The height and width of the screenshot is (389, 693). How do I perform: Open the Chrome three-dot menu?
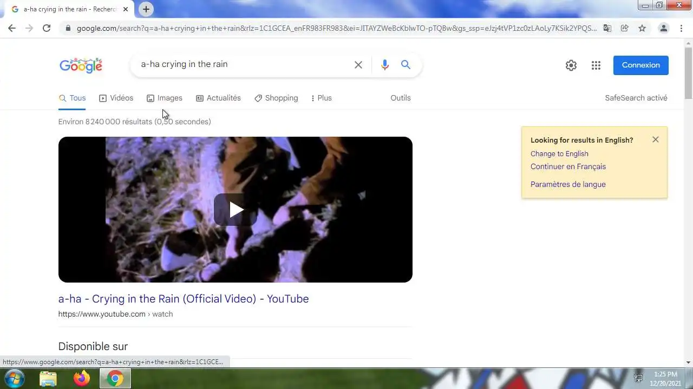(x=682, y=28)
